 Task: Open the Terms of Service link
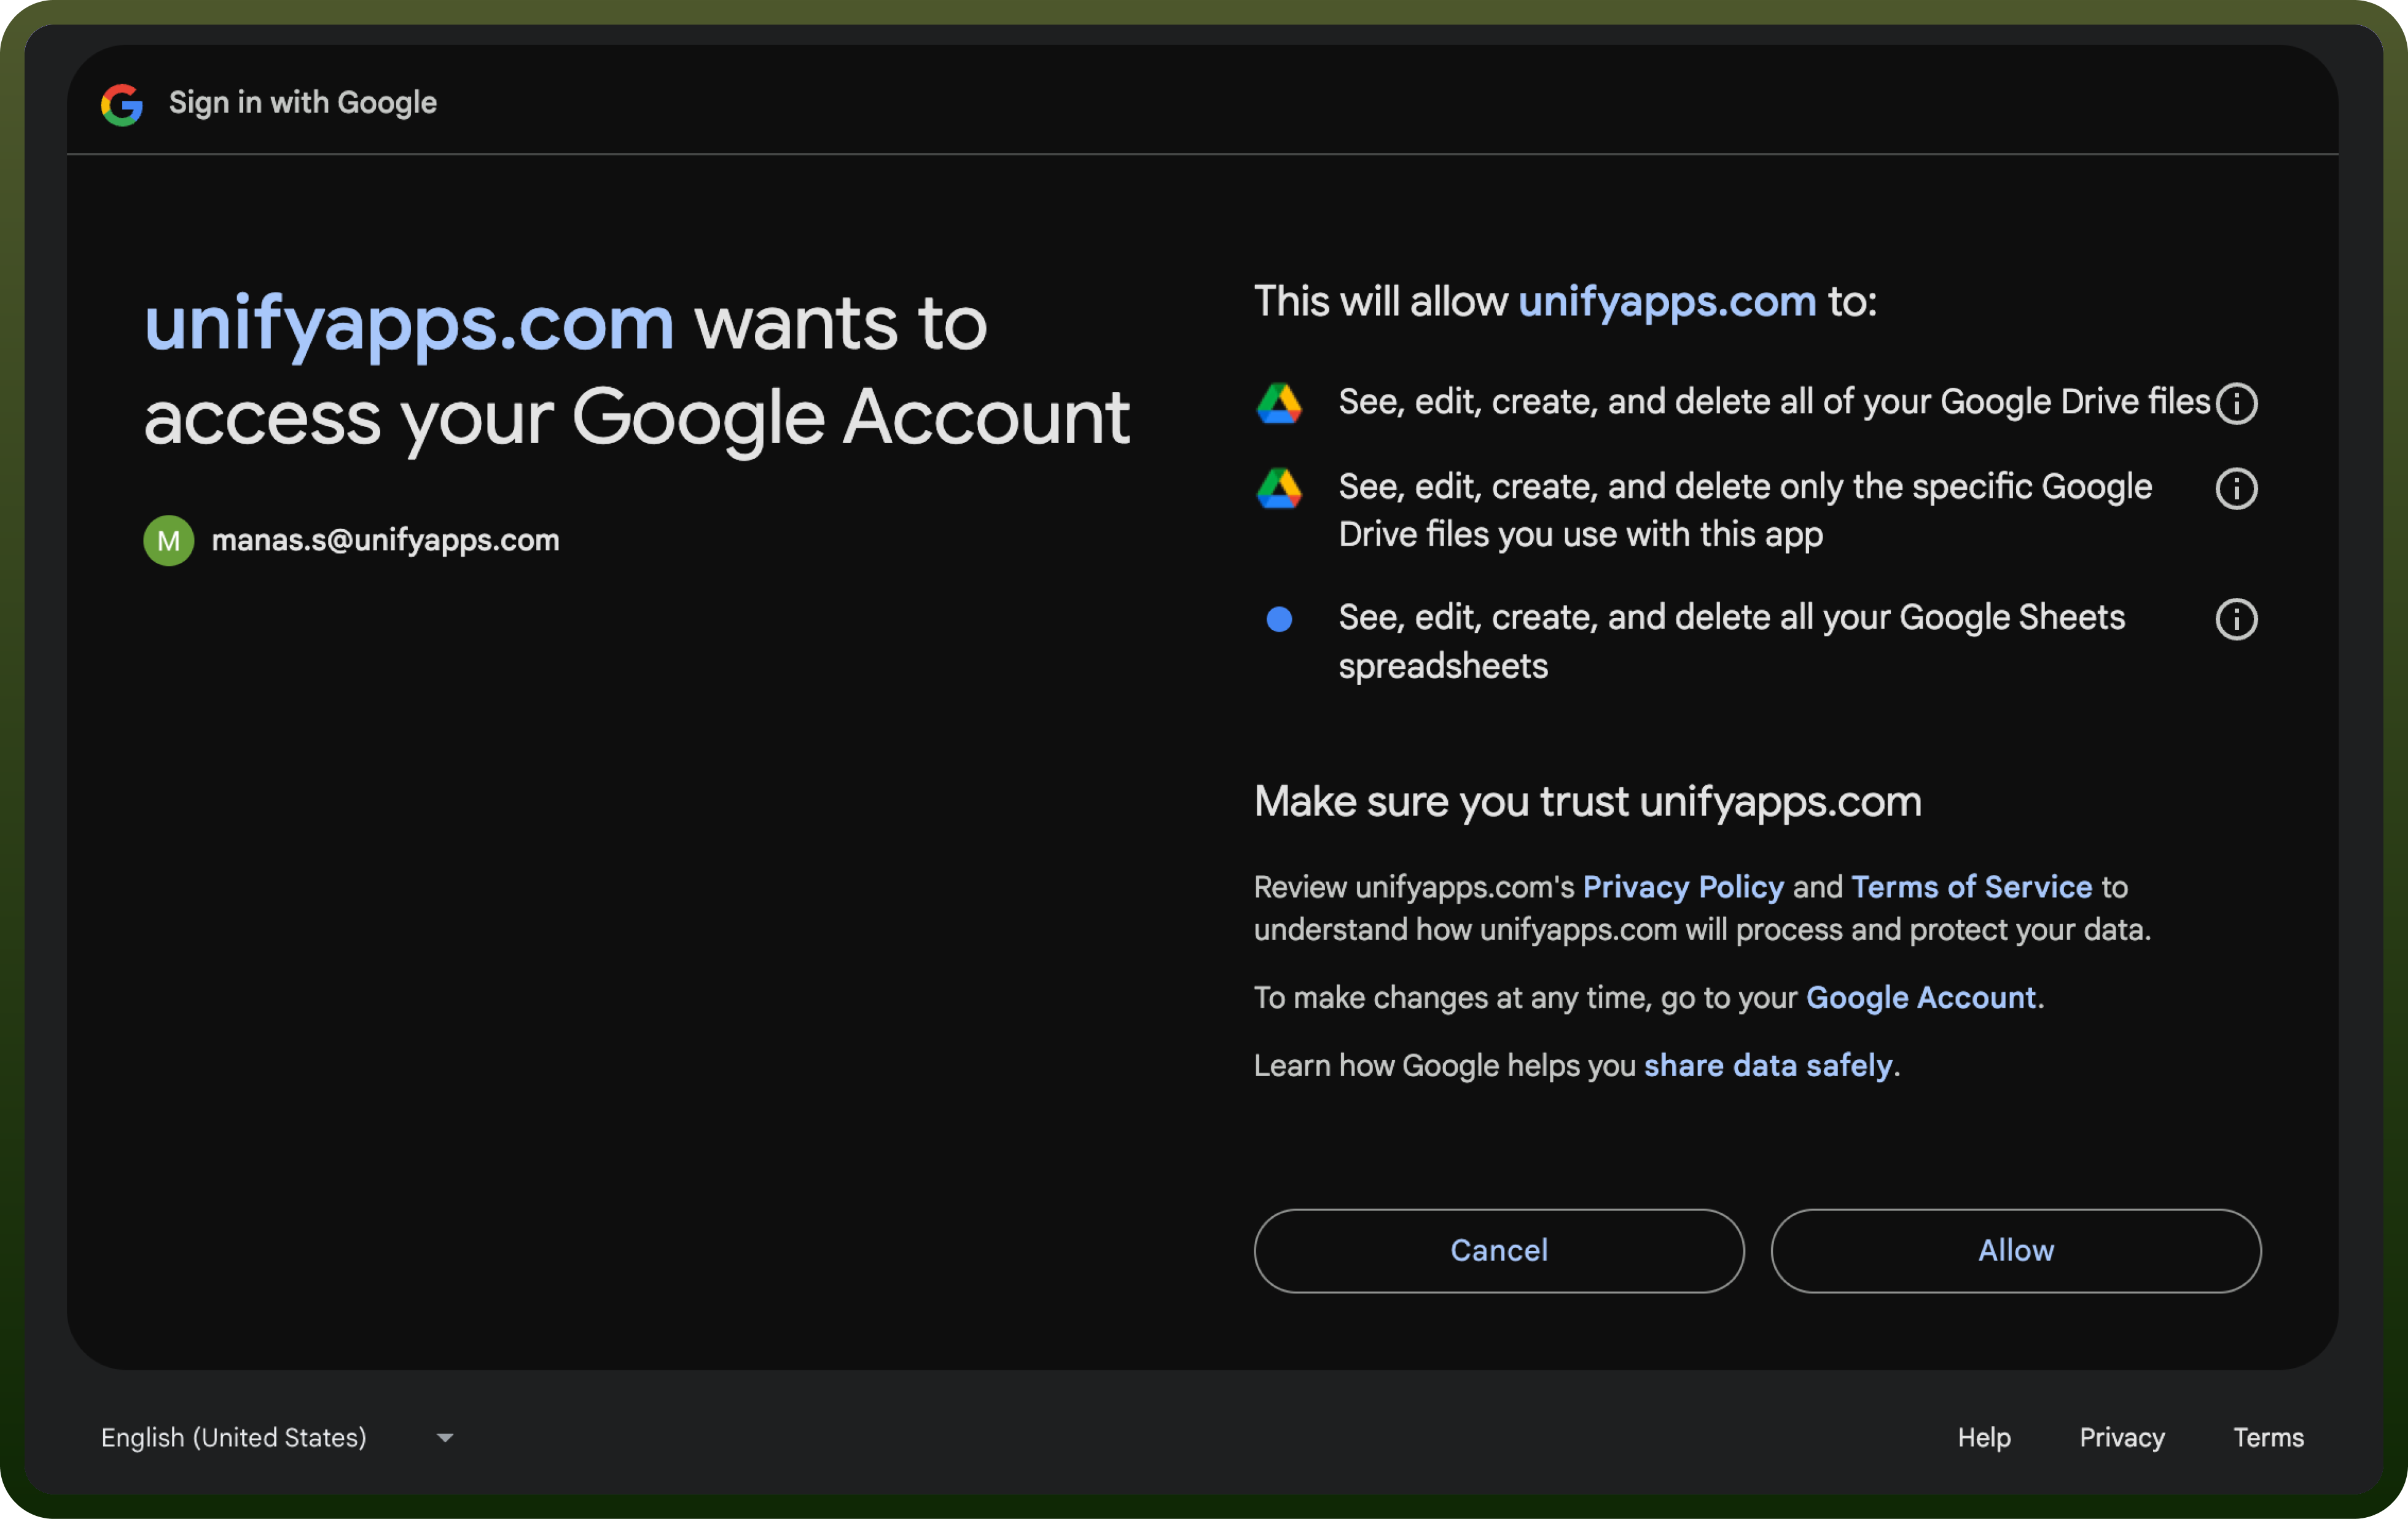(x=1971, y=887)
